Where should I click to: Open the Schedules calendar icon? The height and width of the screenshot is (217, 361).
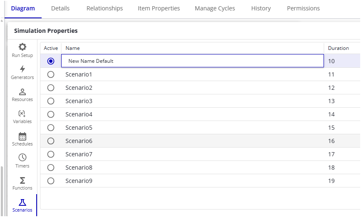[x=22, y=136]
